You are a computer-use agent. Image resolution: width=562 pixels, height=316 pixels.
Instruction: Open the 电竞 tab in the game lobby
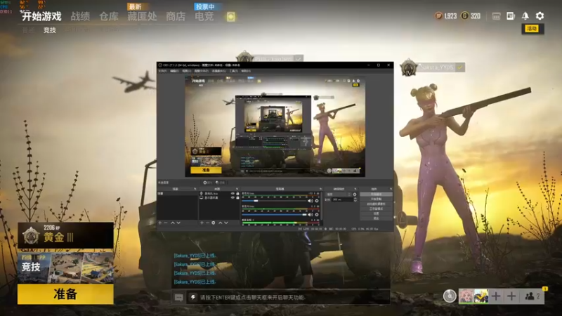[x=204, y=16]
